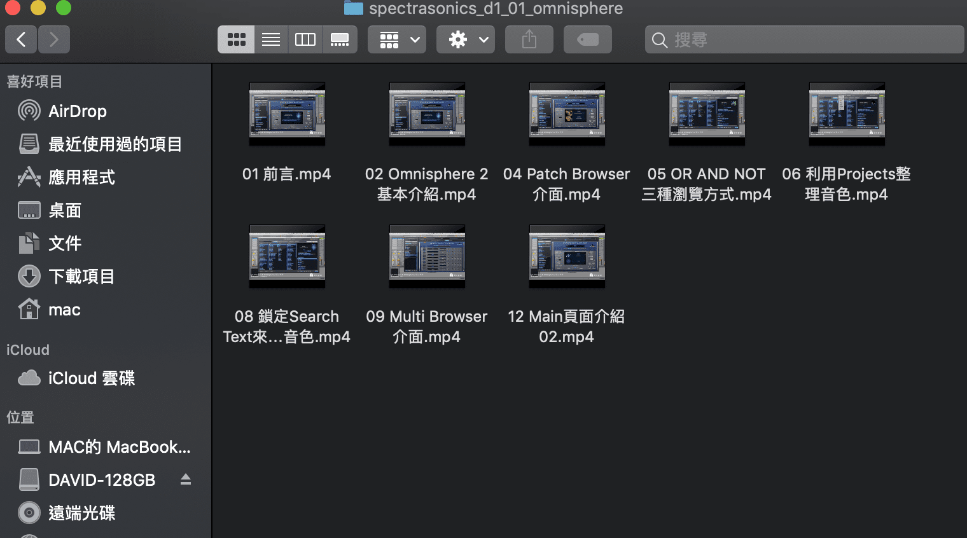Image resolution: width=967 pixels, height=538 pixels.
Task: Select 應用程式 in the sidebar
Action: coord(81,177)
